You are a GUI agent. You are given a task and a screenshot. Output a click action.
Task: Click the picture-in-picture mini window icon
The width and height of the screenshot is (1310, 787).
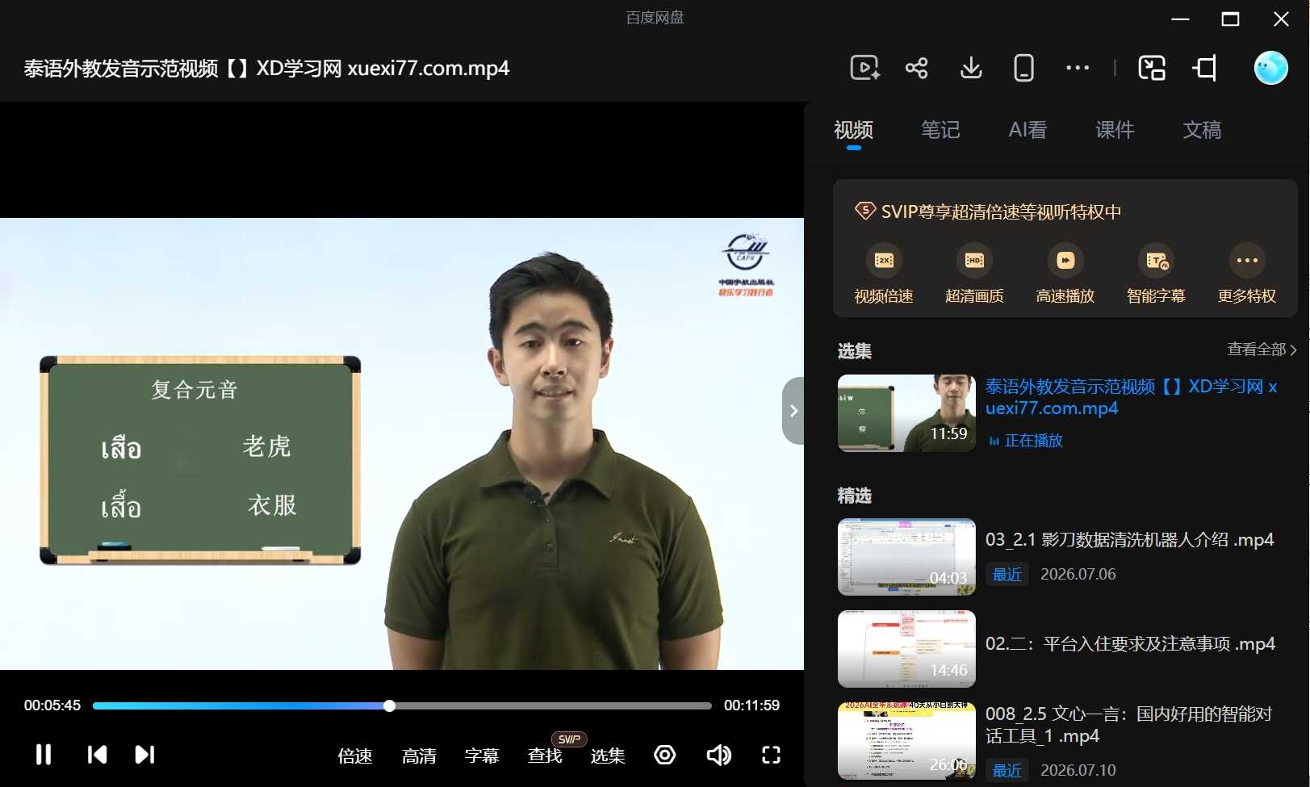point(1152,68)
